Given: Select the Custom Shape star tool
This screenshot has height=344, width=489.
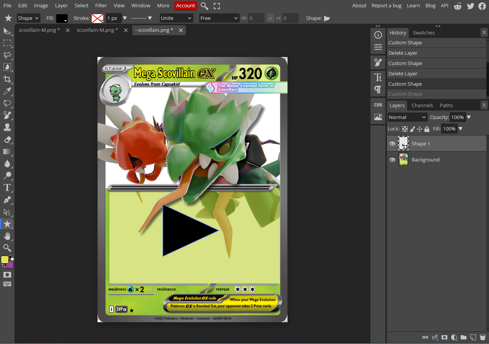Looking at the screenshot, I should [x=7, y=224].
